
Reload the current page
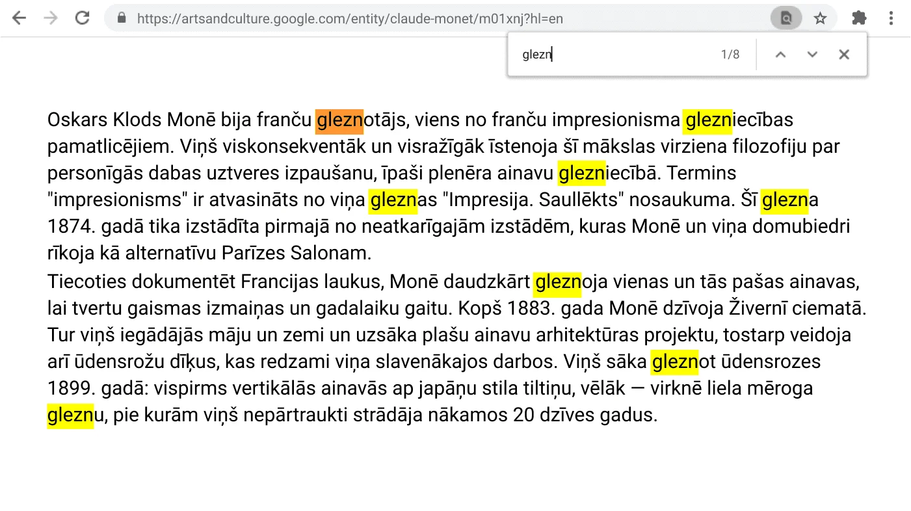[82, 18]
